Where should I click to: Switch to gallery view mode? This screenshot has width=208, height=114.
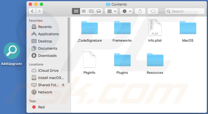point(99,11)
